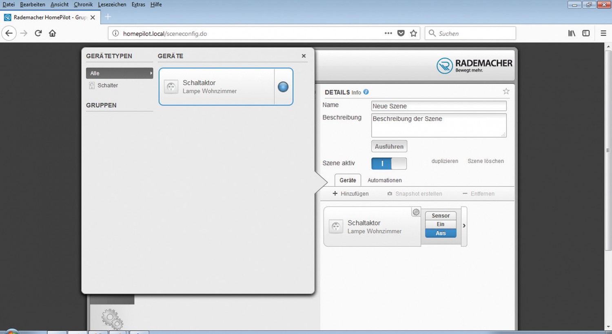This screenshot has height=334, width=612.
Task: Toggle the Szene aktiv switch
Action: [389, 164]
